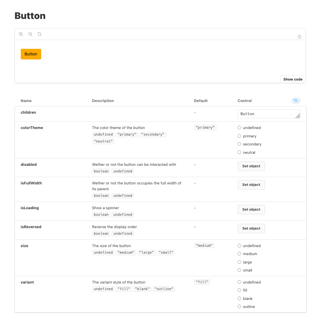The height and width of the screenshot is (328, 324).
Task: Focus the children text input field
Action: 269,114
